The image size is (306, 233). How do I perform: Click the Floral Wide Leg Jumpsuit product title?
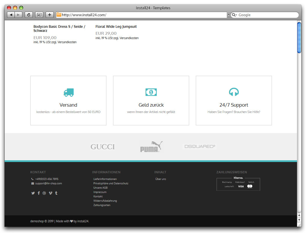coord(116,27)
